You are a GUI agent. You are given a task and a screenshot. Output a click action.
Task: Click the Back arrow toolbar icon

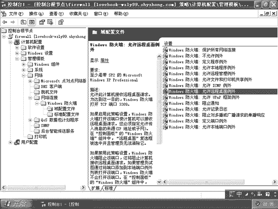point(5,22)
